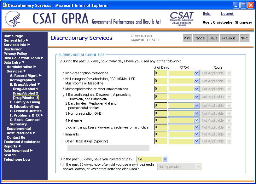The height and width of the screenshot is (184, 256).
Task: Click the Internet Explorer title bar icon
Action: coord(4,5)
